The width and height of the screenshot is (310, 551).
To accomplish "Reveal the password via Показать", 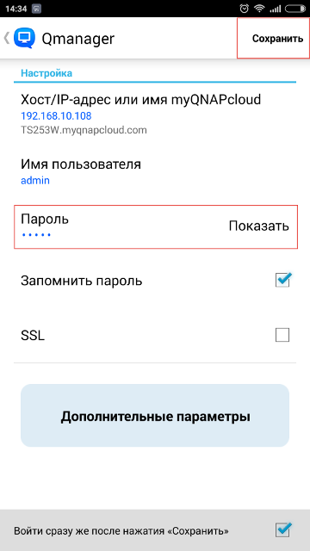I will [x=258, y=226].
